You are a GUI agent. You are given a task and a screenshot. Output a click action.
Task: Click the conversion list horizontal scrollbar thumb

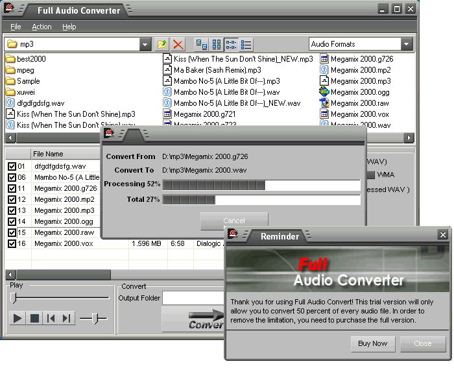63,275
